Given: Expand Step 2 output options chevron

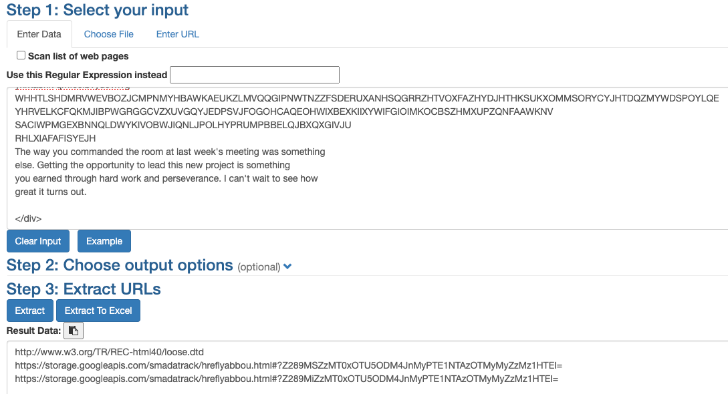Looking at the screenshot, I should click(x=287, y=266).
